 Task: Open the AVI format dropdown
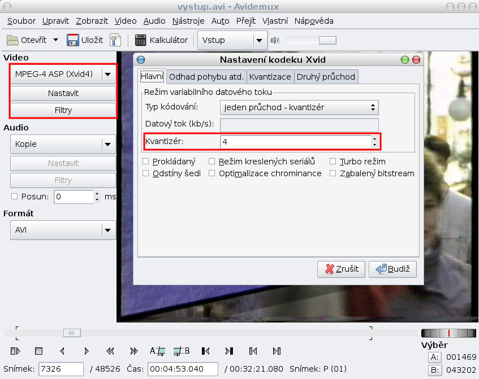point(107,230)
